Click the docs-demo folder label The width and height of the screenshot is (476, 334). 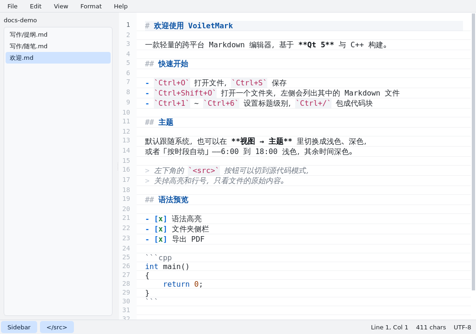click(x=20, y=20)
